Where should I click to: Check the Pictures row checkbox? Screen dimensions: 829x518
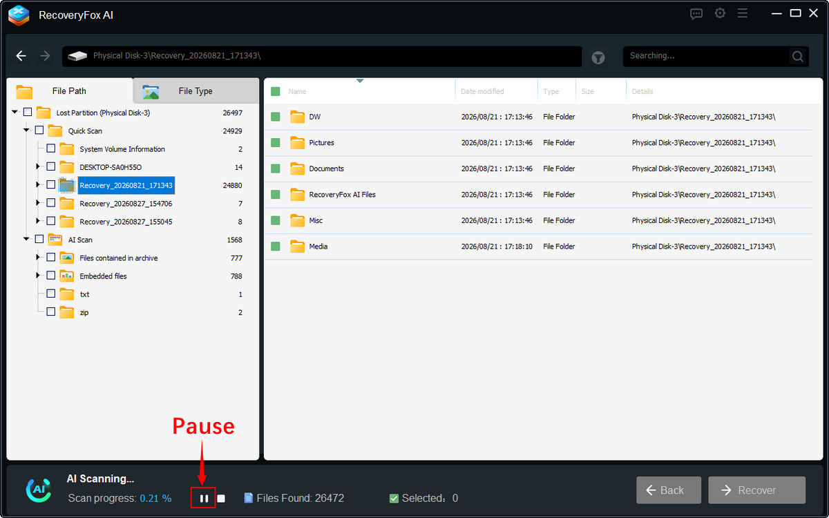276,143
